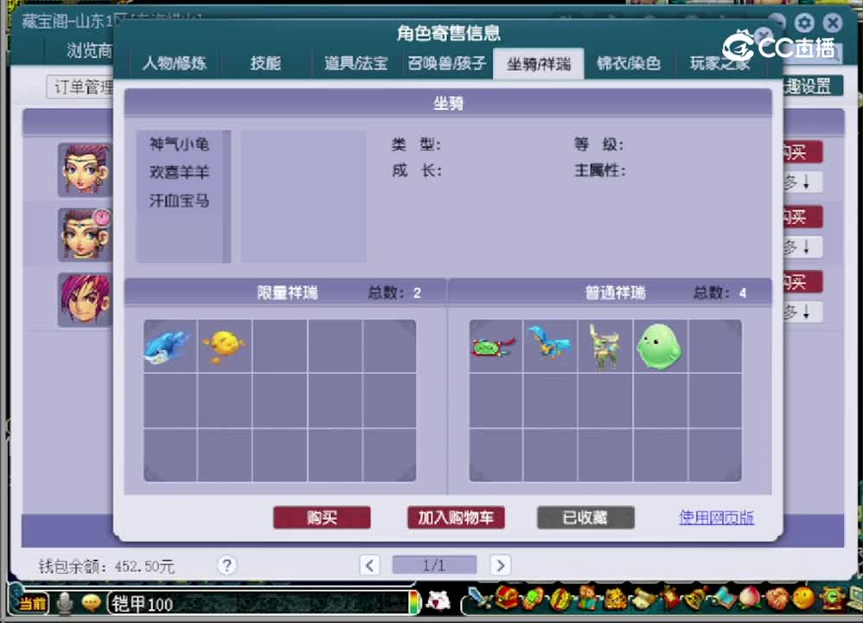Open 使用网页版 link

click(716, 518)
